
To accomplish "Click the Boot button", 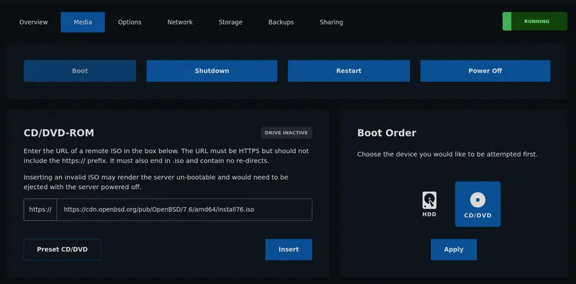I will click(x=80, y=70).
